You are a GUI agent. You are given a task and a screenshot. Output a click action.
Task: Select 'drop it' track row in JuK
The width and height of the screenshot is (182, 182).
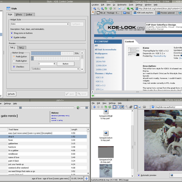click(x=43, y=136)
